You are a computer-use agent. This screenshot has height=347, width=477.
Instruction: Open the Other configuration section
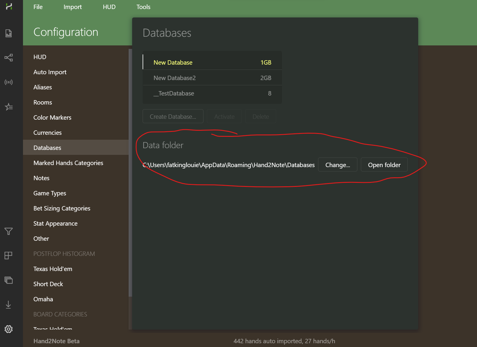click(x=76, y=239)
